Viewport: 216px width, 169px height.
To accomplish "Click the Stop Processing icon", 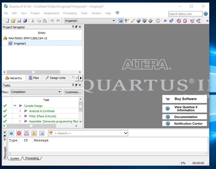I will point(158,21).
